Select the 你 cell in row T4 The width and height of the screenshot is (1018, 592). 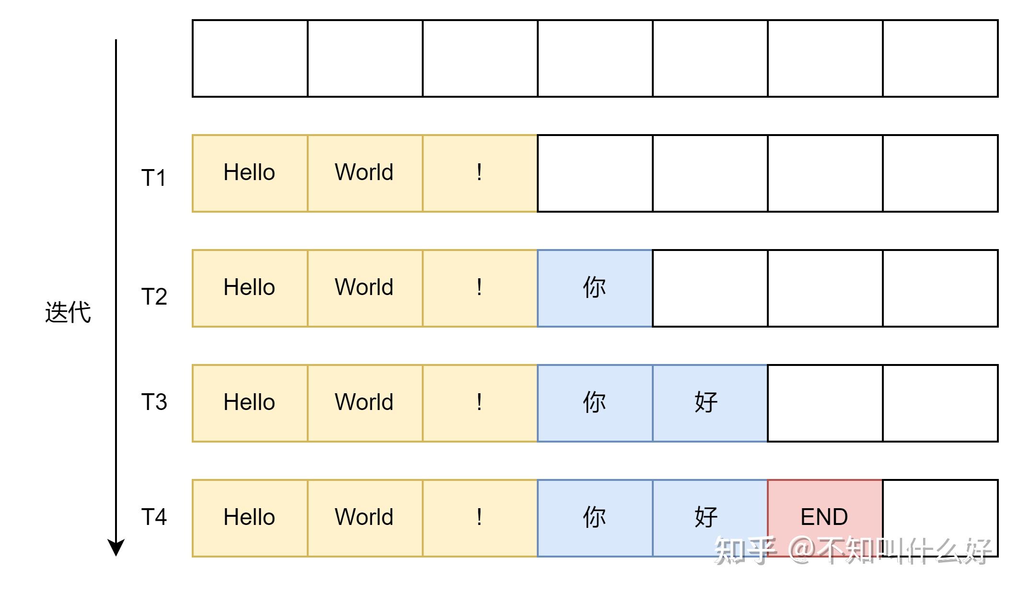coord(595,518)
